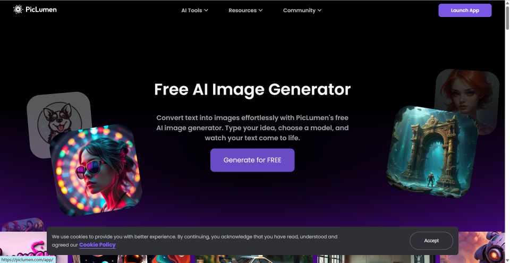The height and width of the screenshot is (263, 510).
Task: Accept the cookie notice
Action: pos(431,241)
